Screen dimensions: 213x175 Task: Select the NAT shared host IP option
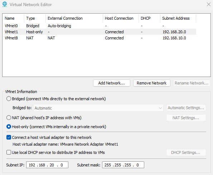tap(9, 118)
